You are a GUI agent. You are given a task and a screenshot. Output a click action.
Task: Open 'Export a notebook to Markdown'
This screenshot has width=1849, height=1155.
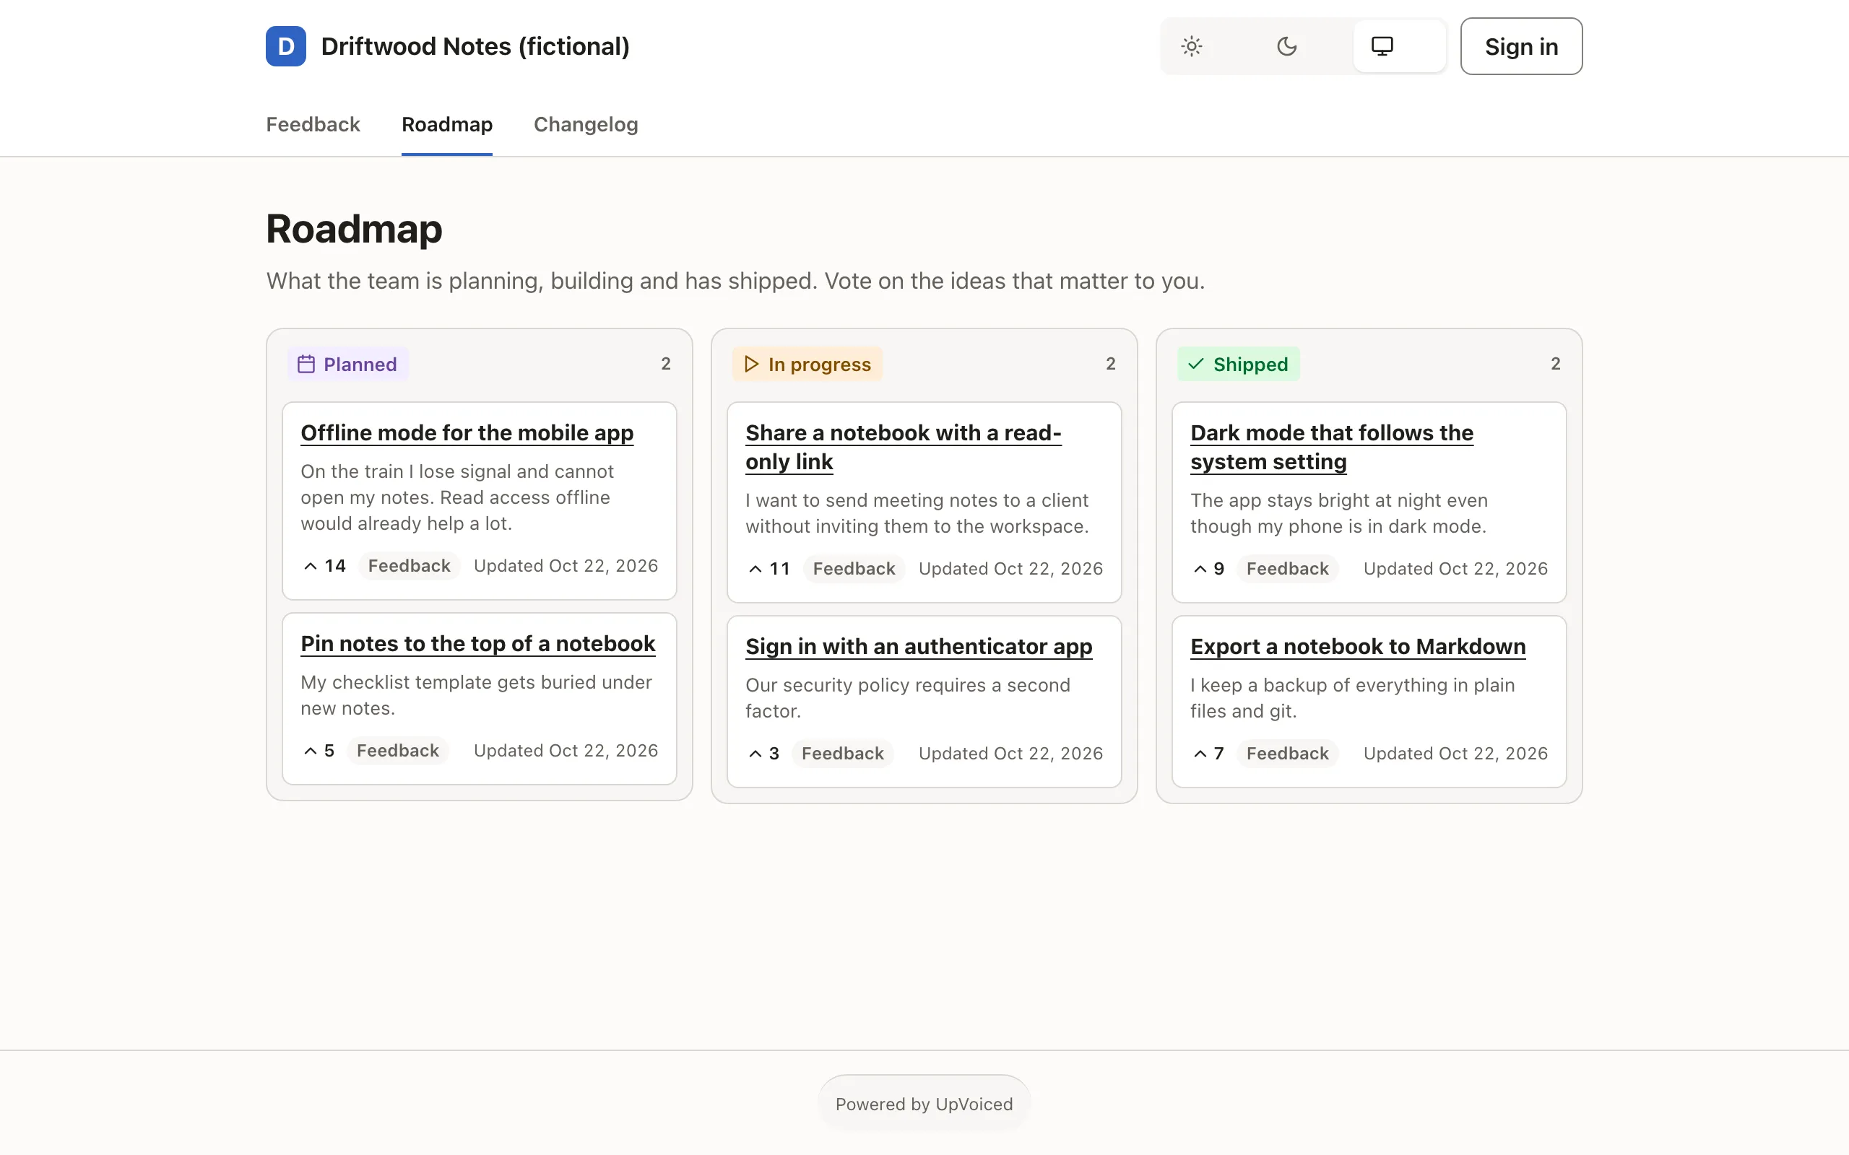coord(1358,647)
